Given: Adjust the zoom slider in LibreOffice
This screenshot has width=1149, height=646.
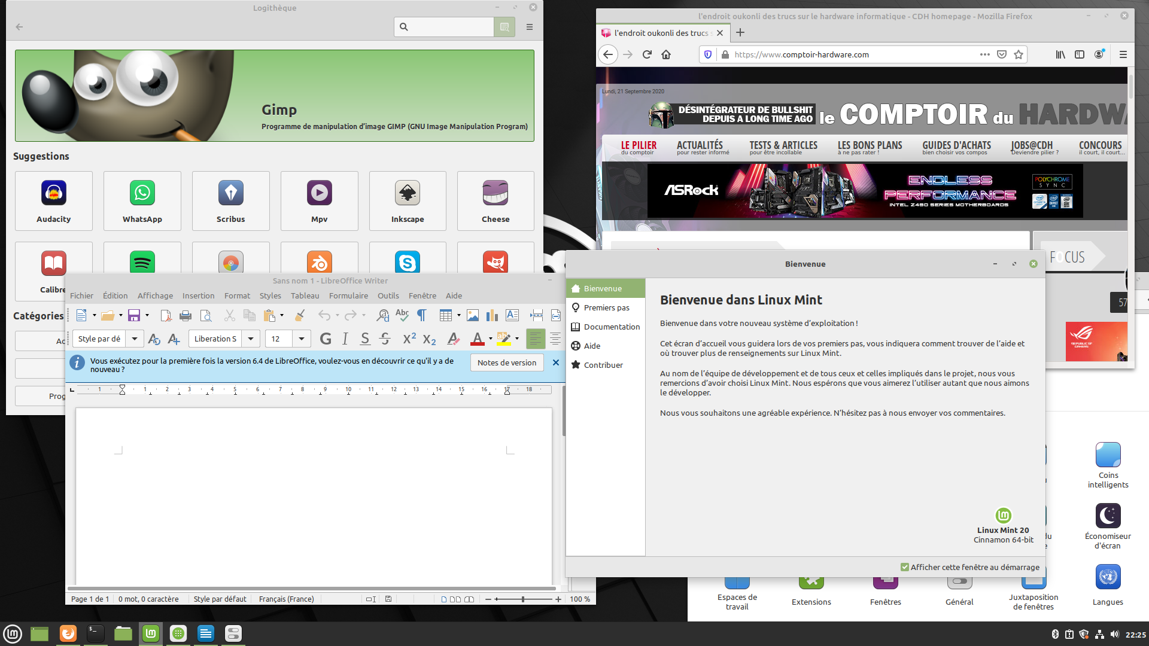Looking at the screenshot, I should 523,598.
